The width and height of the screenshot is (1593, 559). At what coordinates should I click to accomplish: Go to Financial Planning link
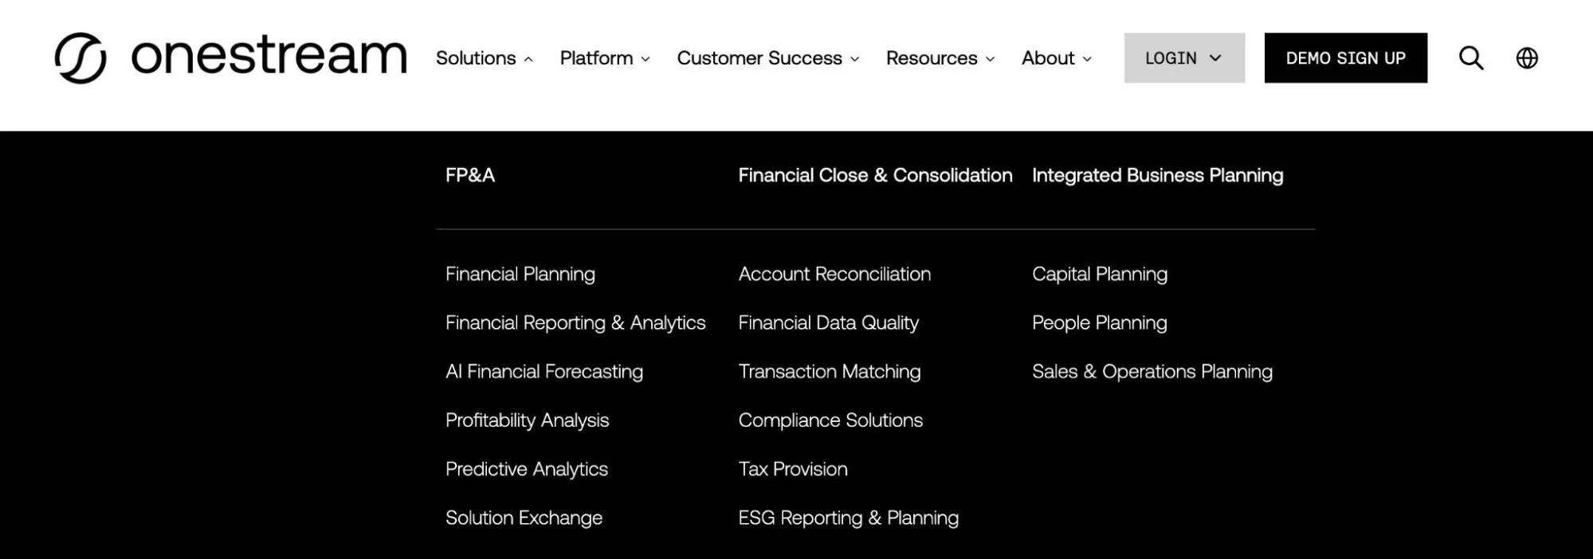pyautogui.click(x=520, y=274)
